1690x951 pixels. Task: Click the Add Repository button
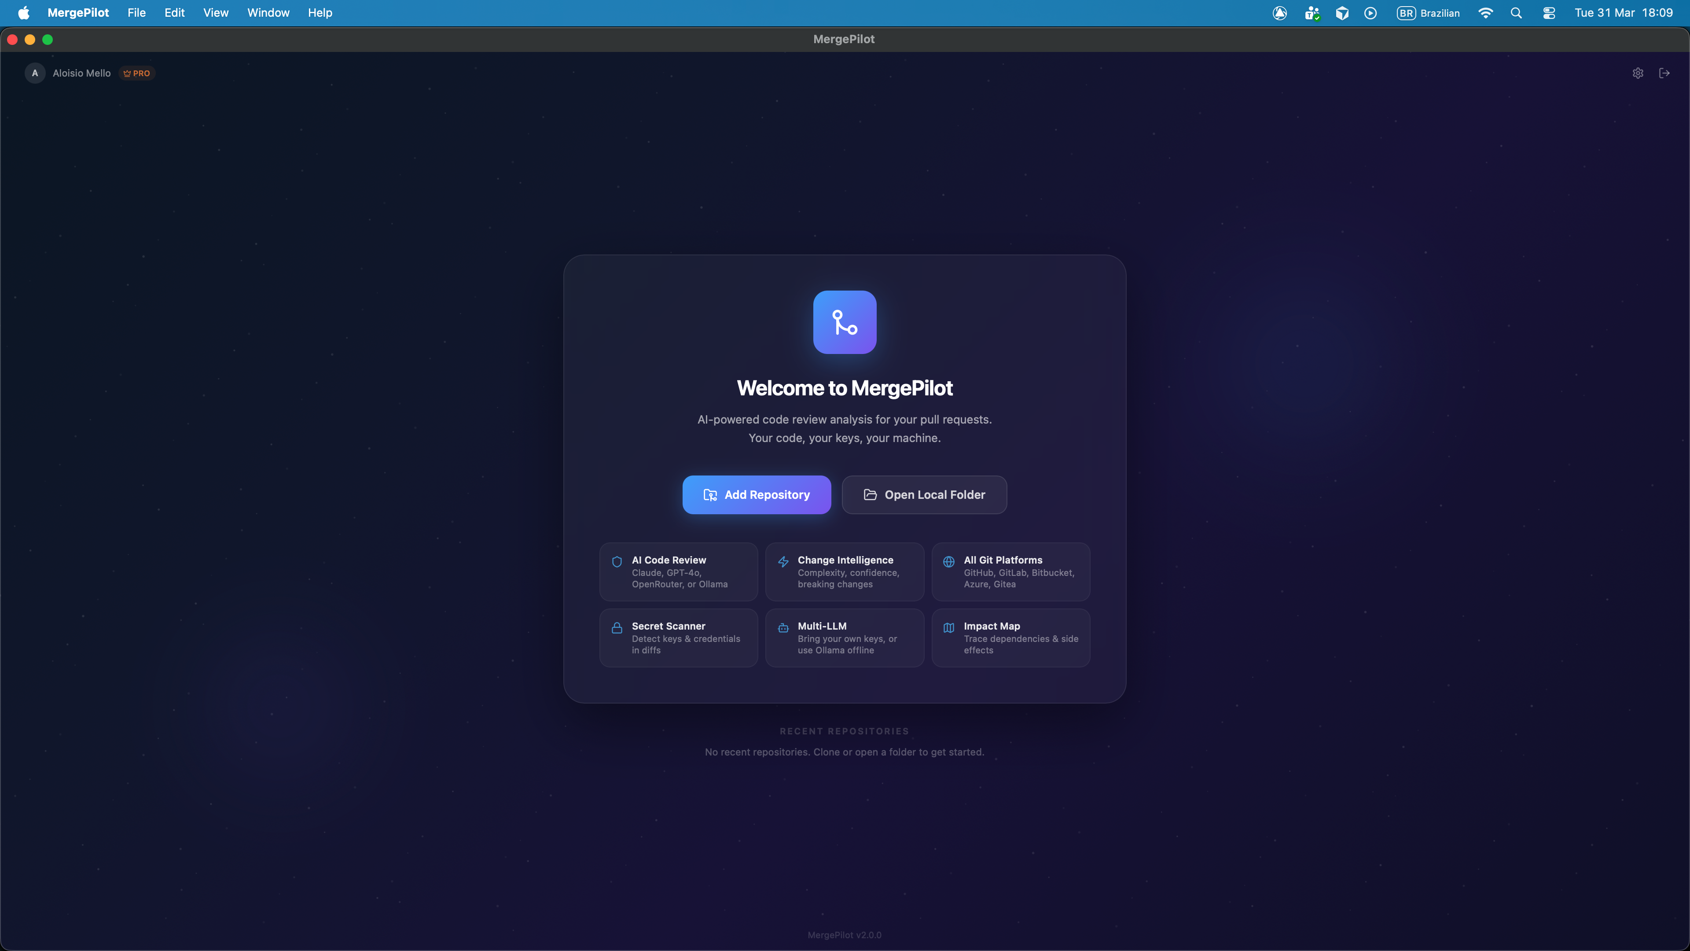click(756, 495)
